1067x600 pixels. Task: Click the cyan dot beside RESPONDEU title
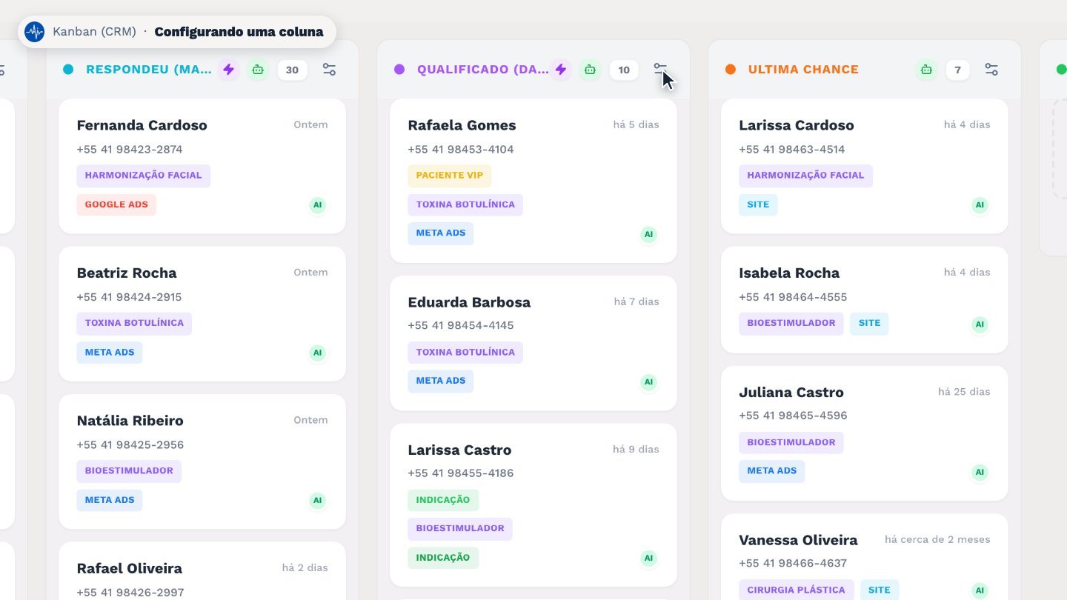click(x=68, y=70)
